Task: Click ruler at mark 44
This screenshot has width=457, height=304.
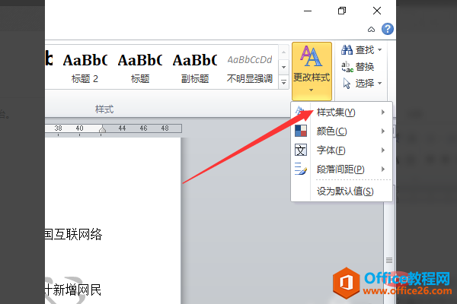Action: (122, 128)
